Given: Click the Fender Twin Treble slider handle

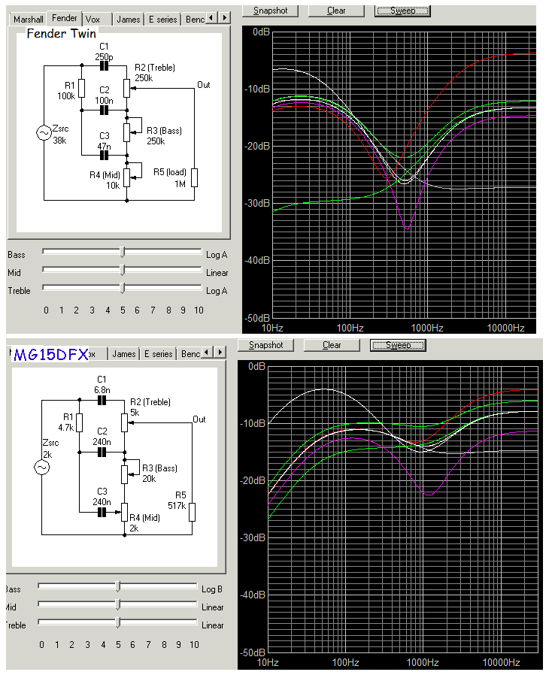Looking at the screenshot, I should point(123,288).
